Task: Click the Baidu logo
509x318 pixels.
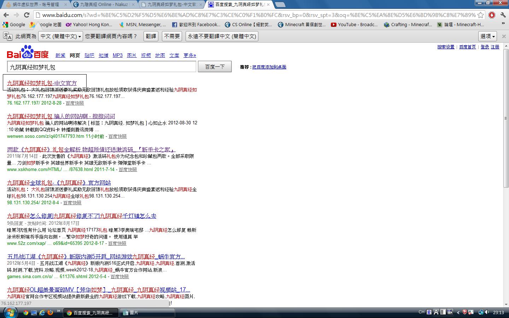Action: pyautogui.click(x=28, y=53)
